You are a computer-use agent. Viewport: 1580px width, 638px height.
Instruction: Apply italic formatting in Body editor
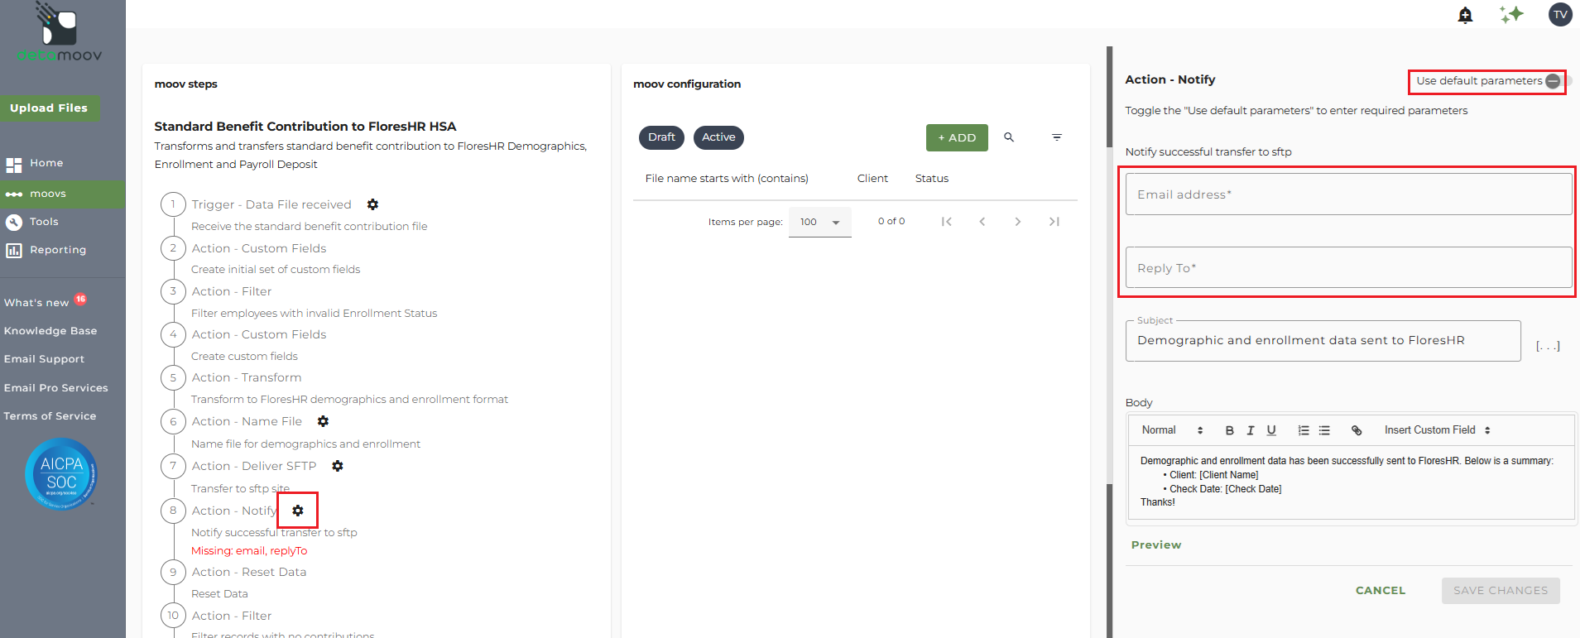click(x=1251, y=430)
